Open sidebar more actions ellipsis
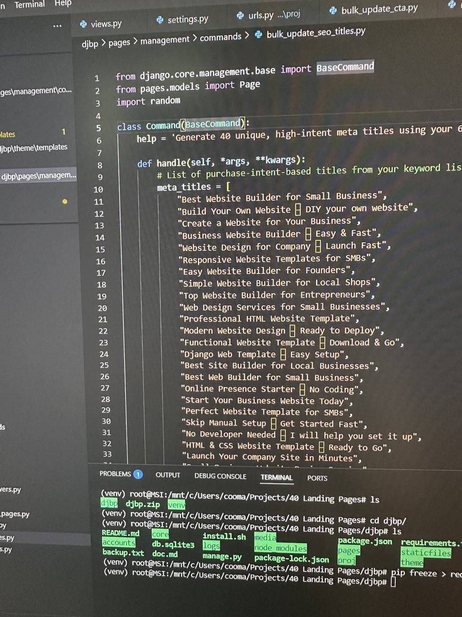The width and height of the screenshot is (462, 617). pyautogui.click(x=57, y=26)
